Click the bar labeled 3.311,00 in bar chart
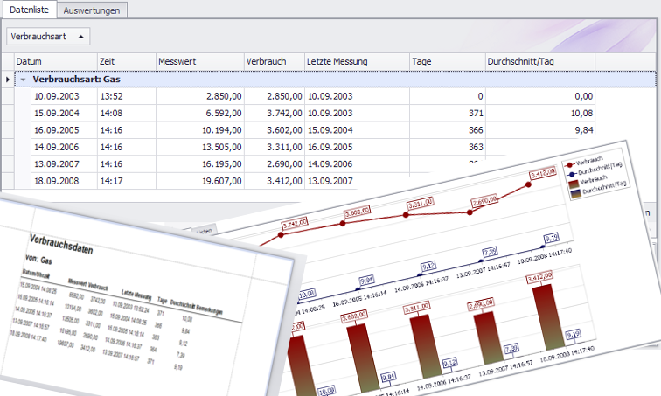Viewport: 661px width, 396px height. [x=425, y=346]
